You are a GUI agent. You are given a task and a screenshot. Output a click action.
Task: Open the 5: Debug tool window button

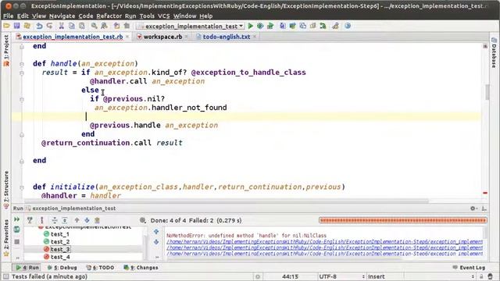click(x=62, y=268)
